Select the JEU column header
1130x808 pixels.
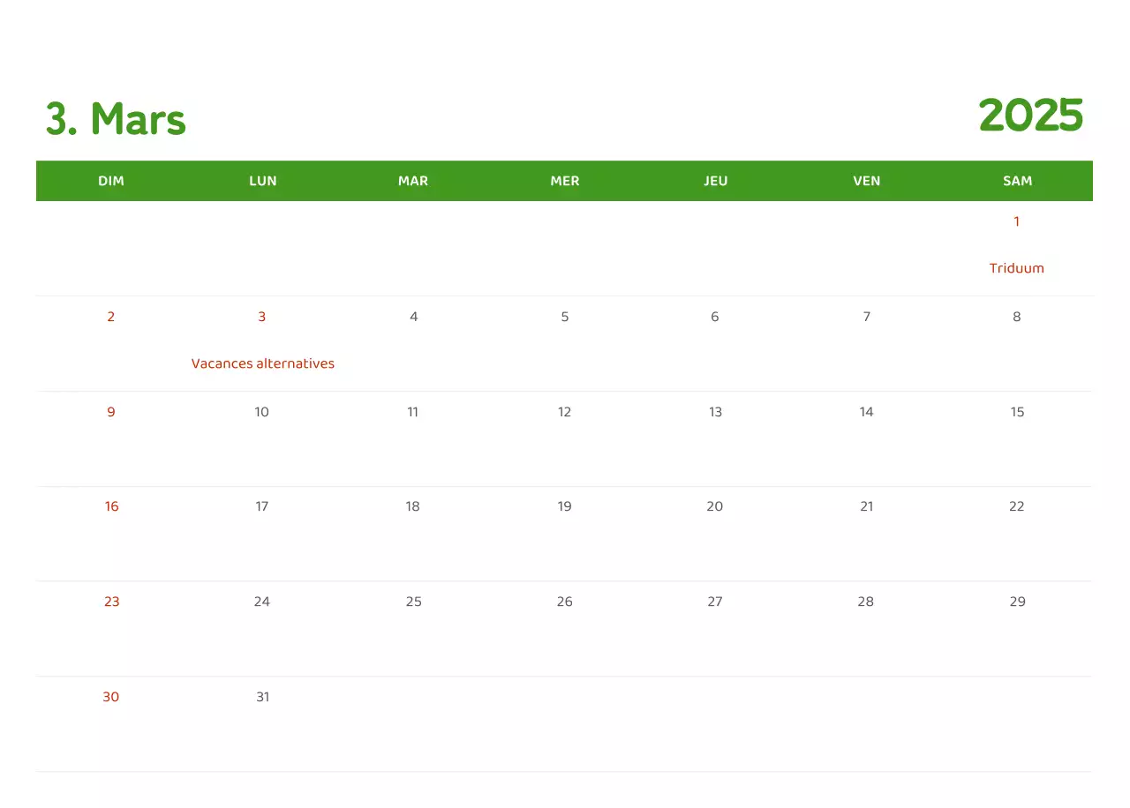pos(715,181)
